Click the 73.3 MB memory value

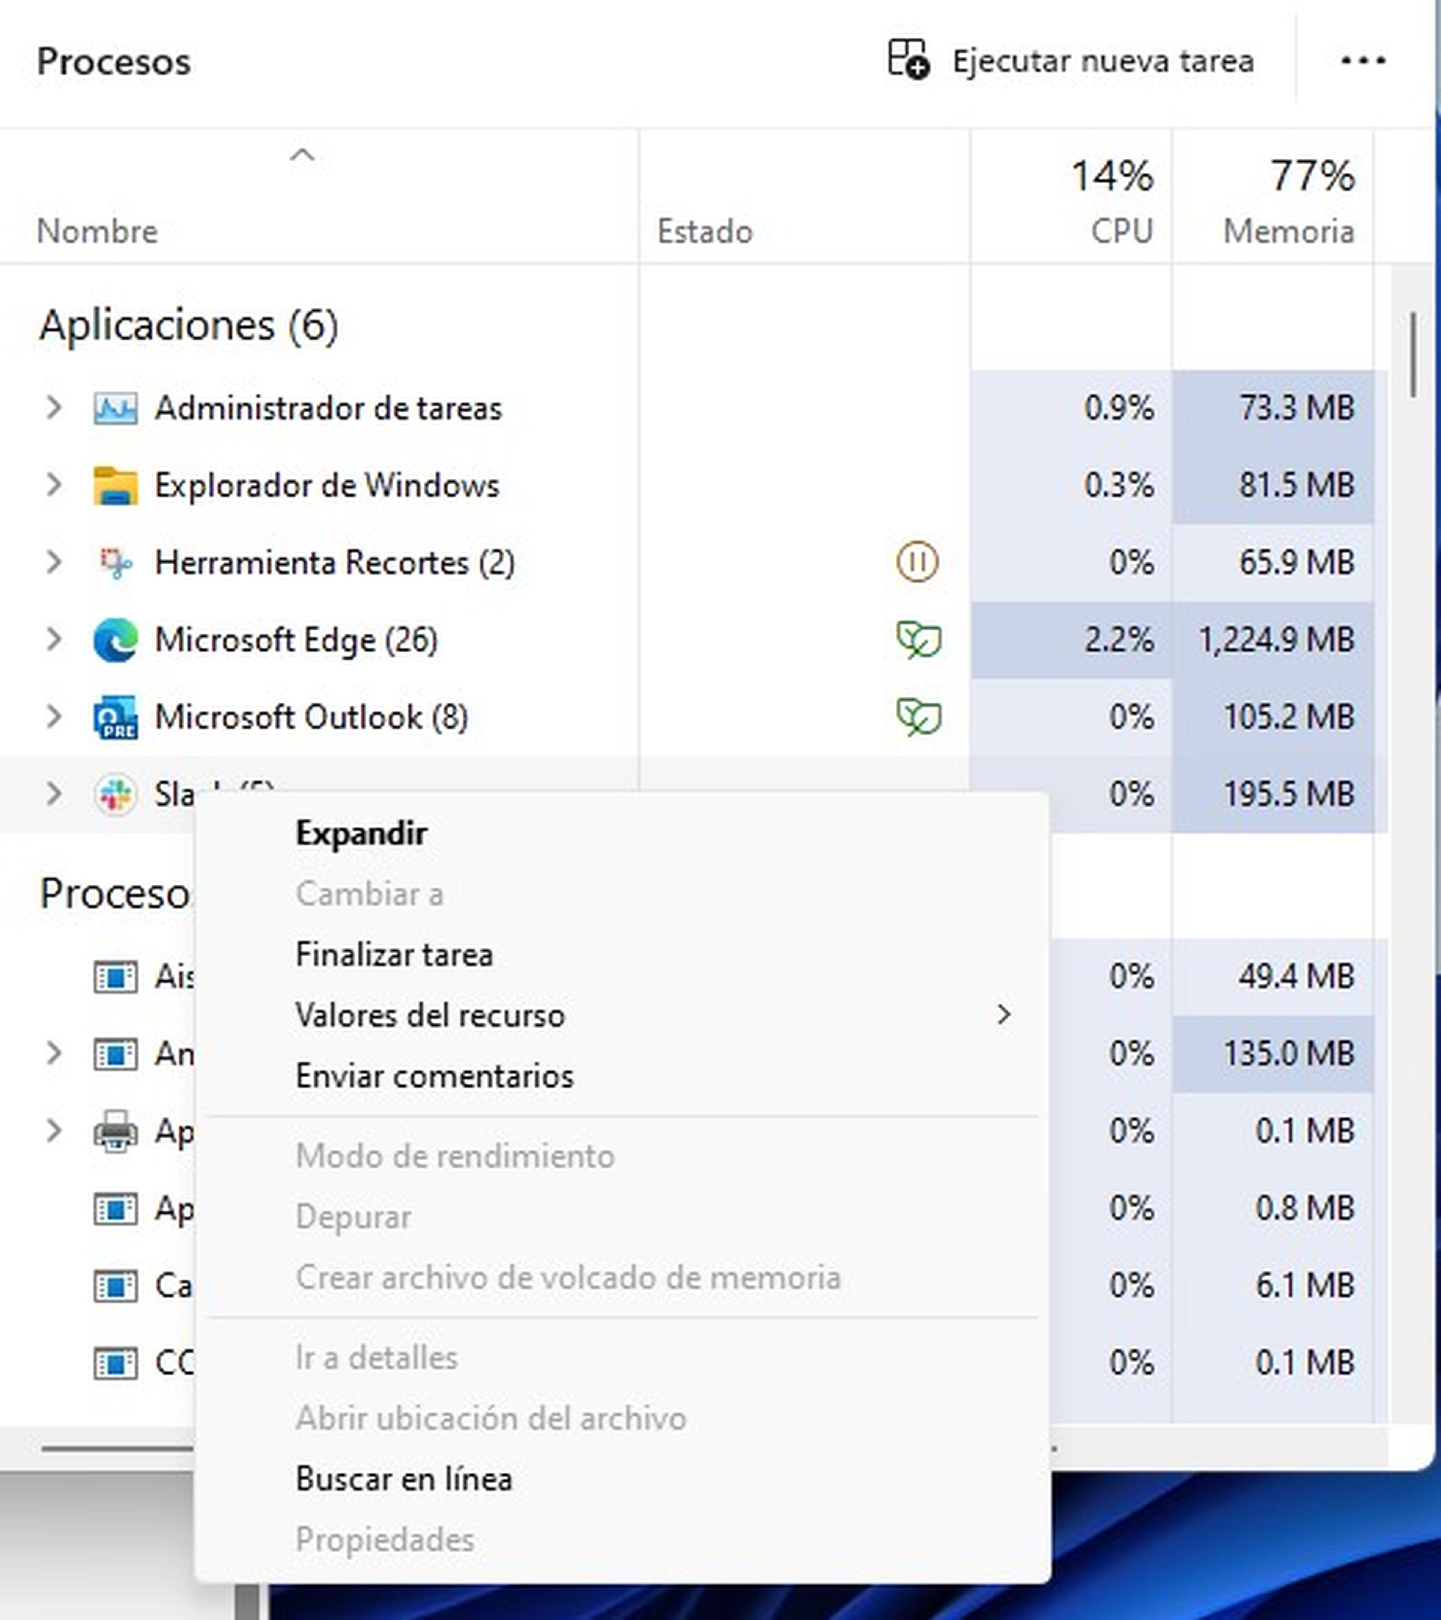click(x=1297, y=408)
